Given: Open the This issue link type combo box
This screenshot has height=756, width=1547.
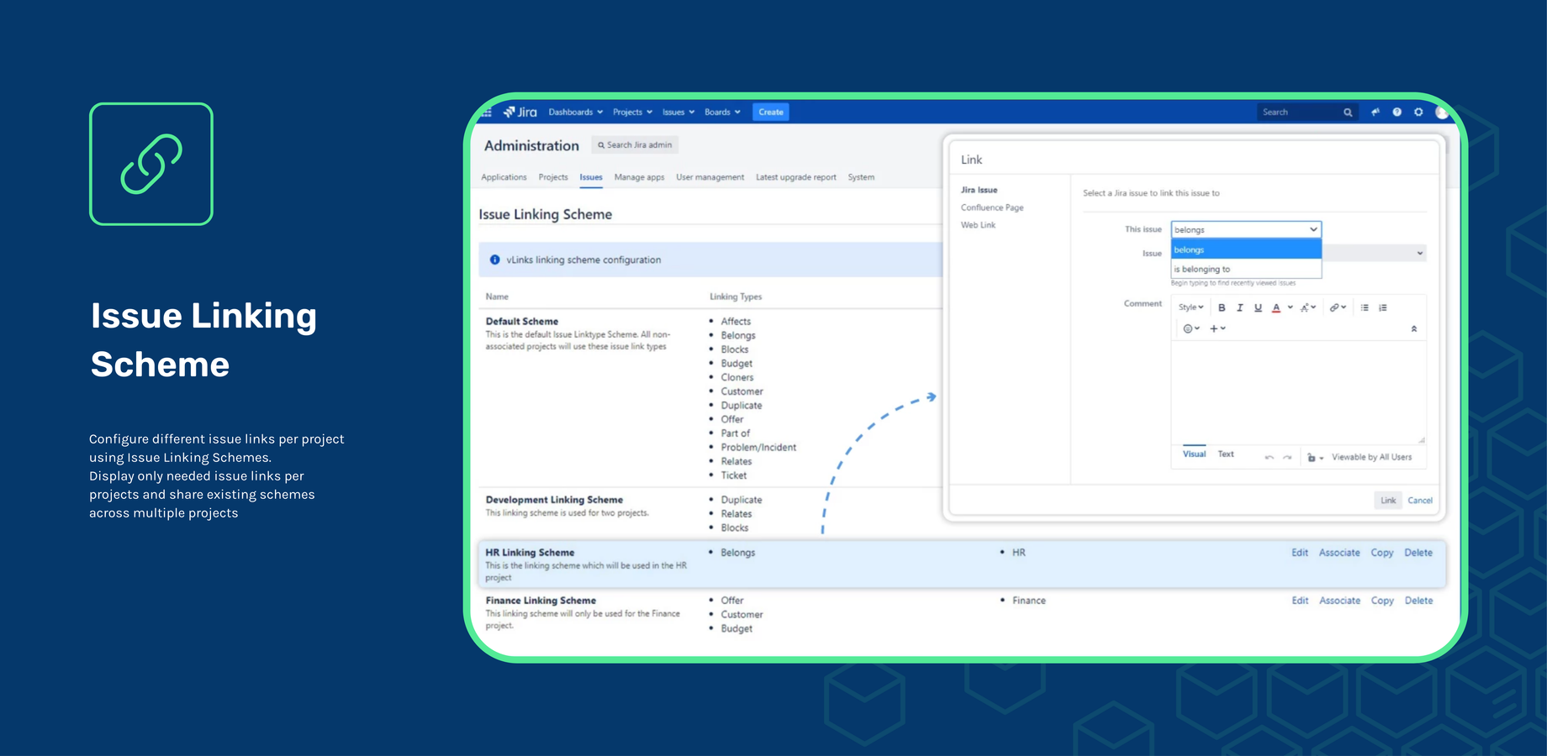Looking at the screenshot, I should [x=1246, y=229].
